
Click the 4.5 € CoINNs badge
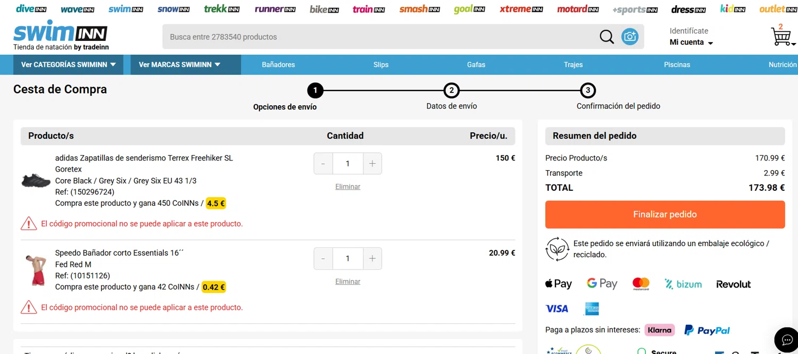216,203
